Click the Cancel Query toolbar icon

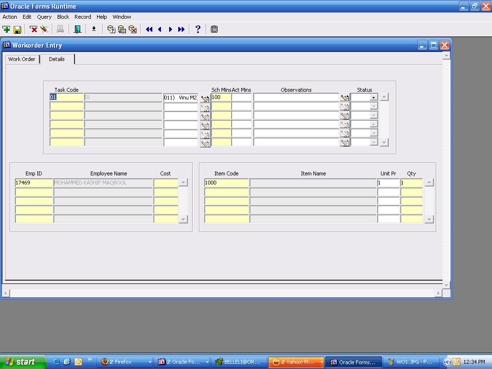133,29
